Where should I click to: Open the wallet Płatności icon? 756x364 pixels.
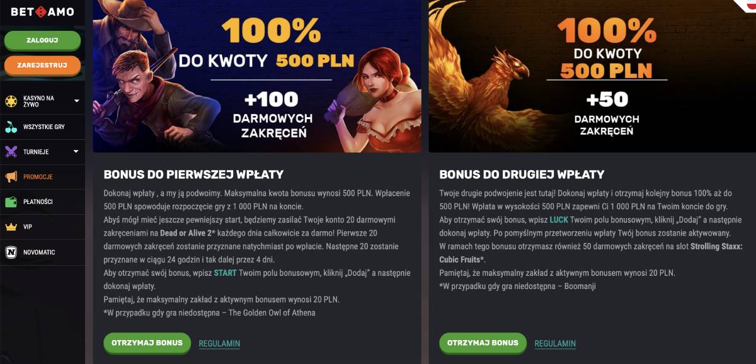11,202
